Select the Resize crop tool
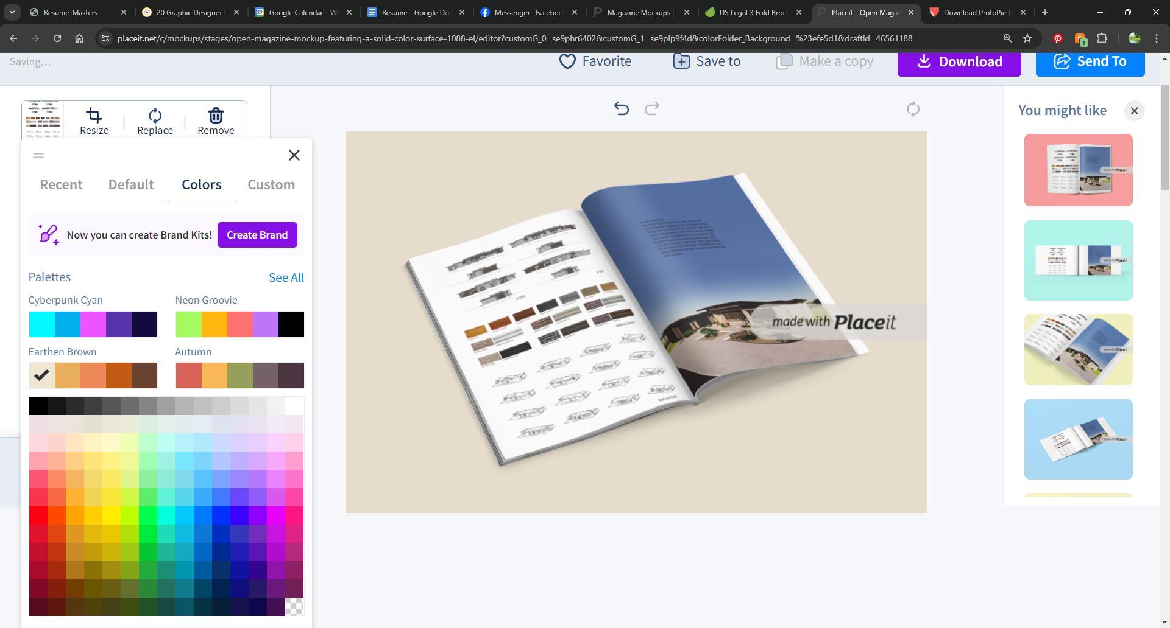 (94, 122)
